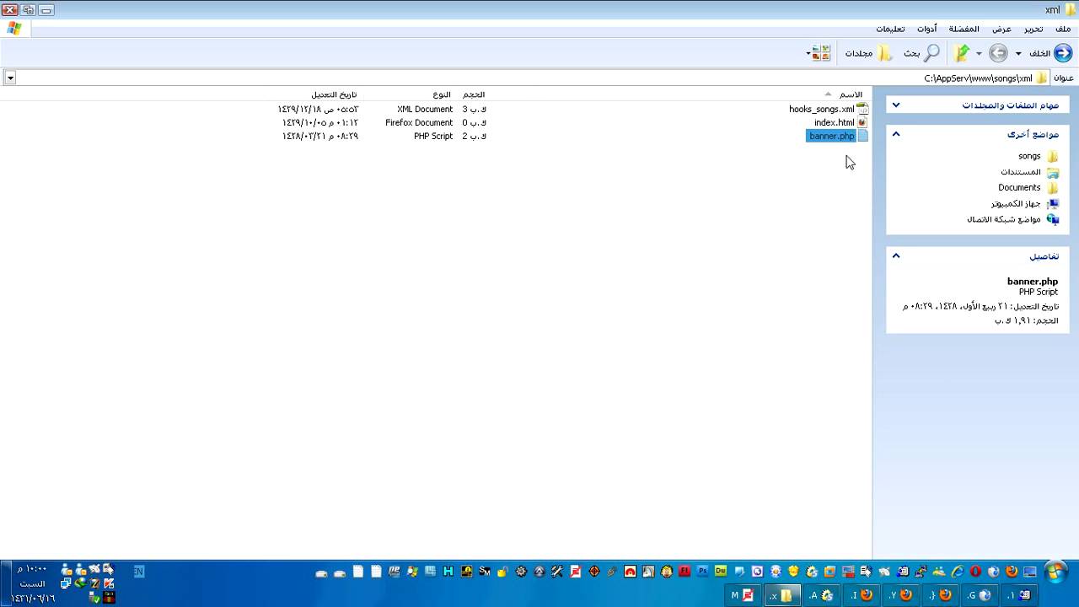Open the Views thumbnails icon menu
This screenshot has height=607, width=1079.
(820, 53)
